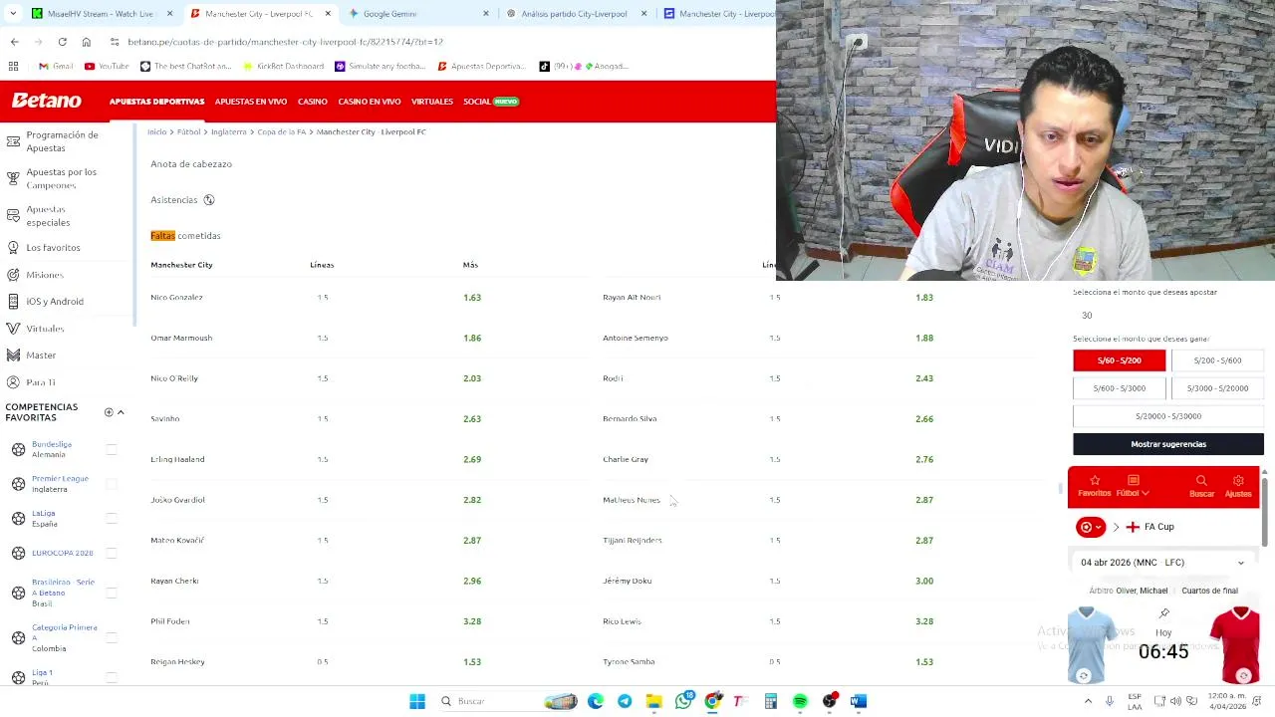Image resolution: width=1275 pixels, height=717 pixels.
Task: Bet Rayan Aït Nouri odds 1.83
Action: point(924,298)
